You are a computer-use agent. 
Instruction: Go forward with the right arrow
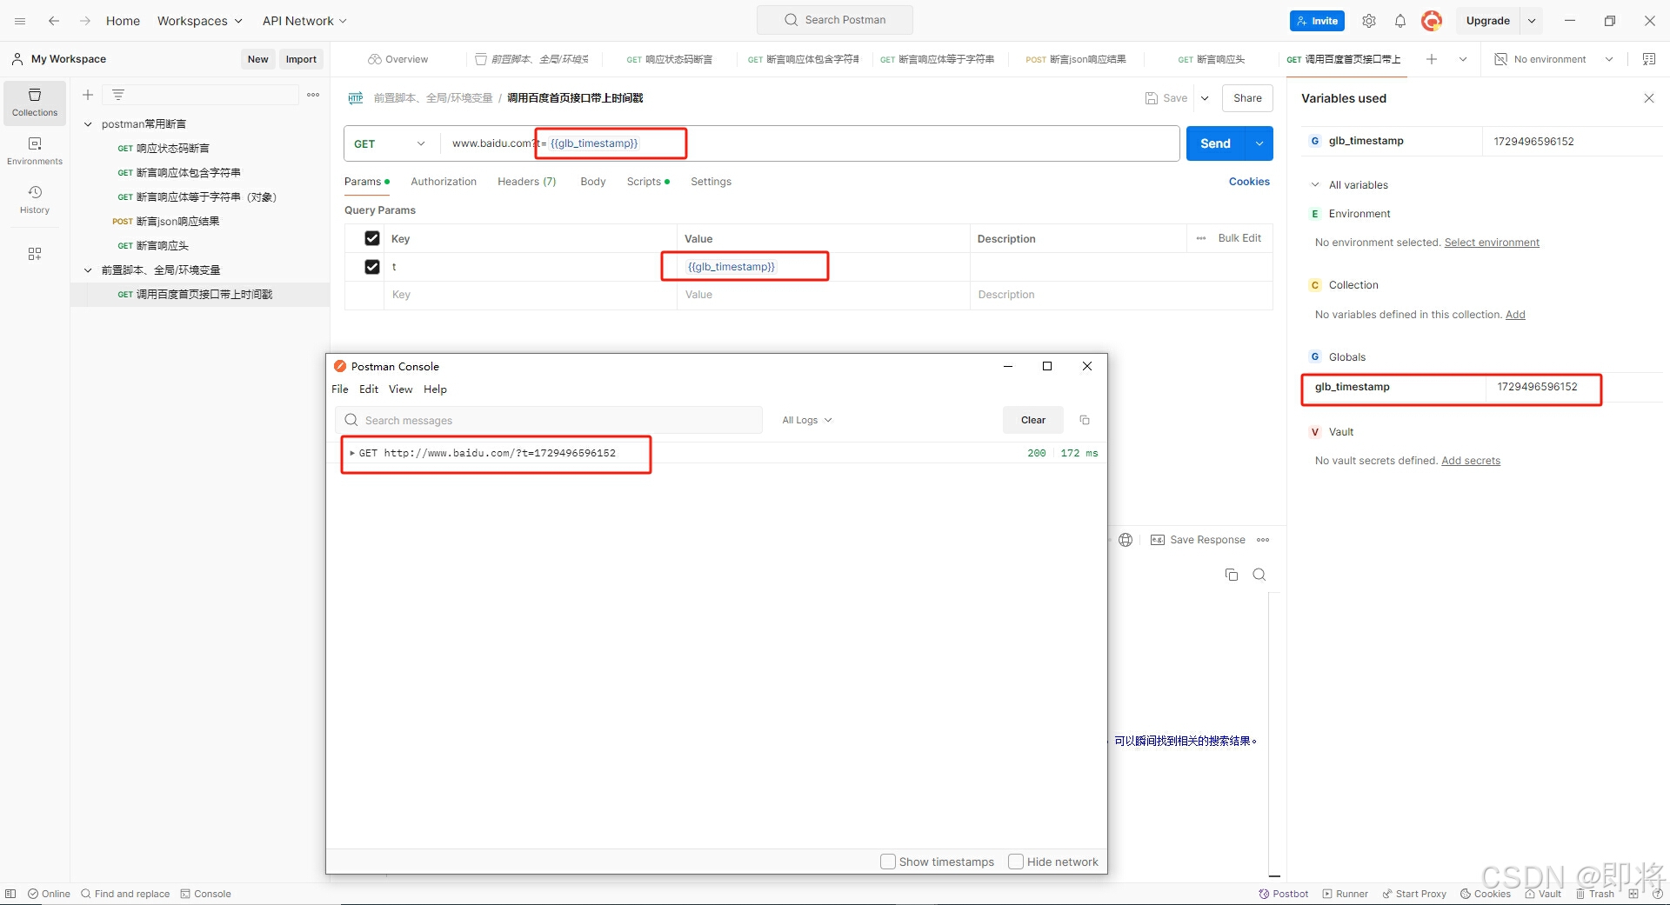[x=85, y=21]
